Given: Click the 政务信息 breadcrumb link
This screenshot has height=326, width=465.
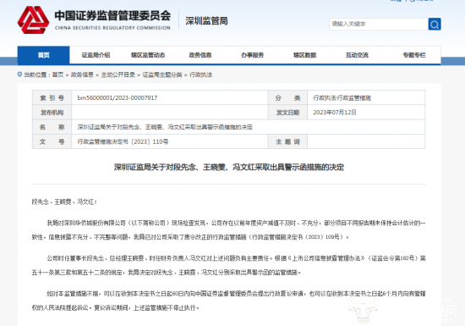Looking at the screenshot, I should 82,75.
